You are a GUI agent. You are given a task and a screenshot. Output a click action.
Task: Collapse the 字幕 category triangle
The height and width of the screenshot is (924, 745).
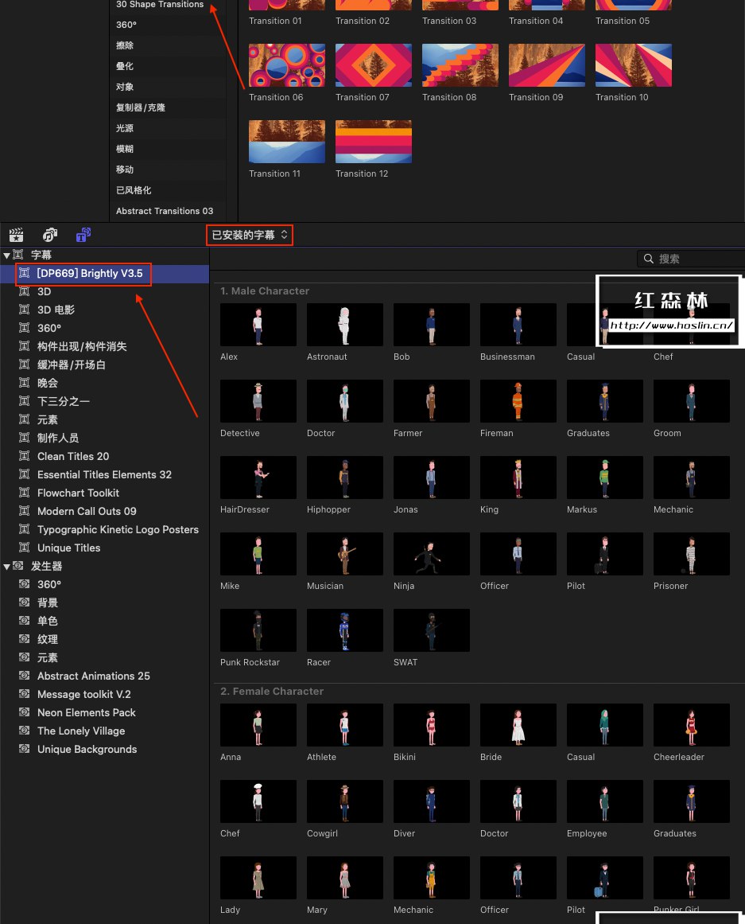coord(6,255)
